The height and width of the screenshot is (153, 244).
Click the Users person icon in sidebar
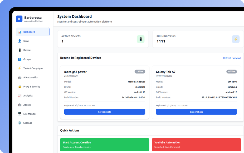(19, 41)
